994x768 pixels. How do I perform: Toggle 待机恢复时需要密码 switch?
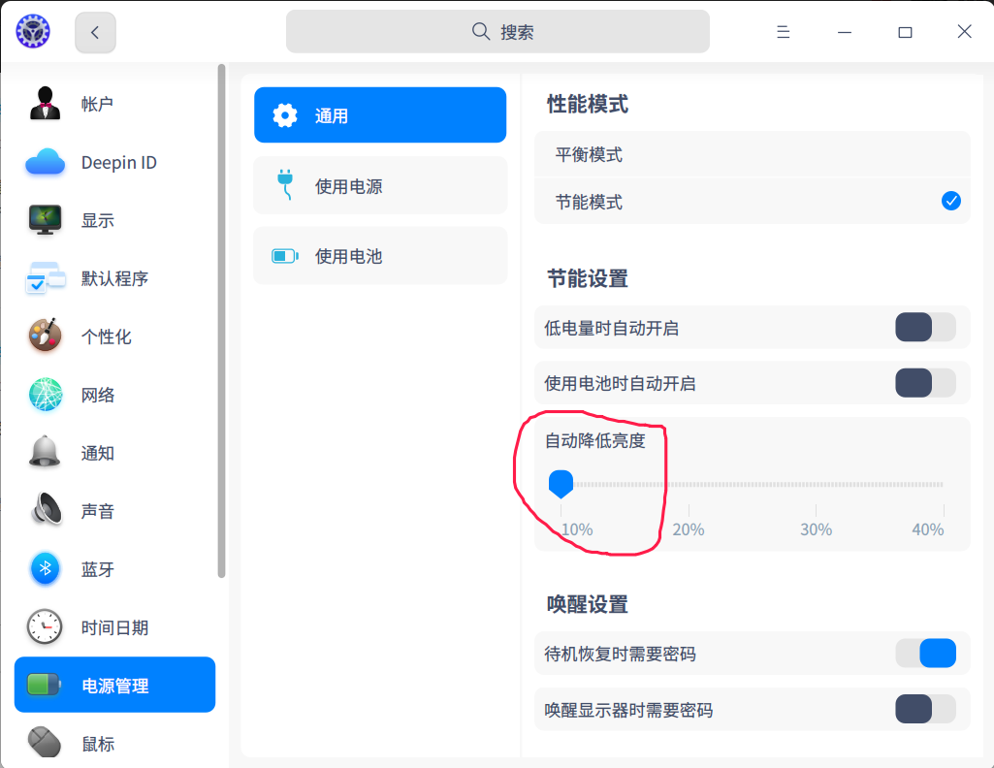pyautogui.click(x=925, y=654)
